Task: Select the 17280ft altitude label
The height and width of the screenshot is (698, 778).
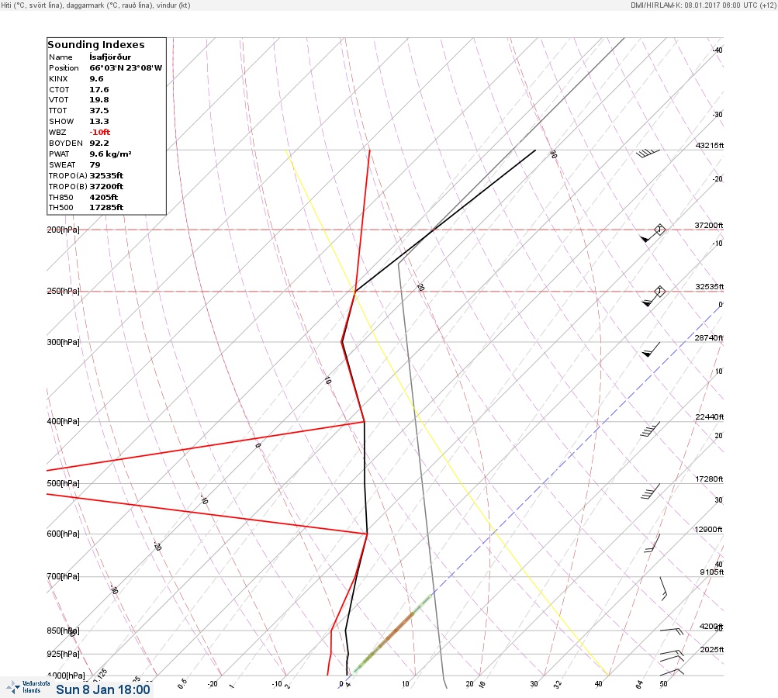Action: [x=709, y=479]
